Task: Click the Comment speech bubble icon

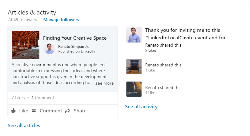Action: (x=34, y=111)
